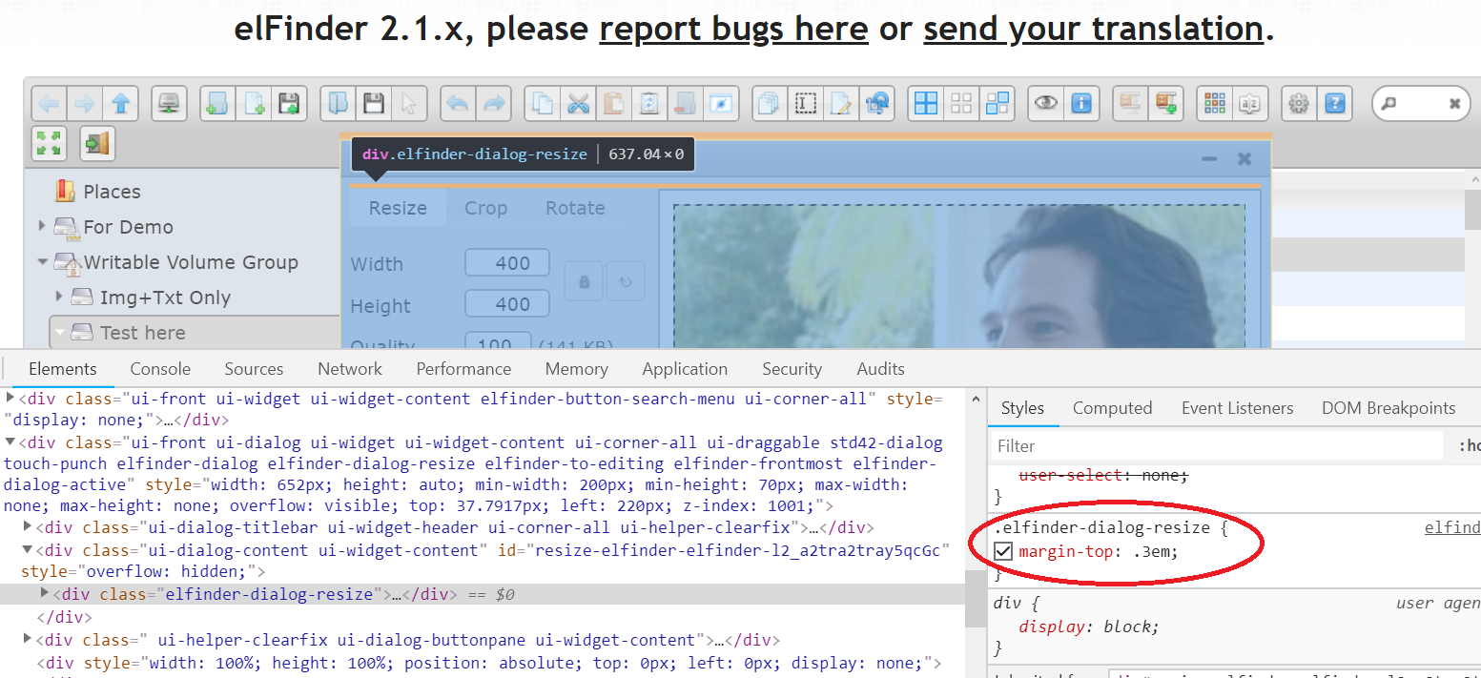Cut selected files with the scissors icon

coord(578,103)
